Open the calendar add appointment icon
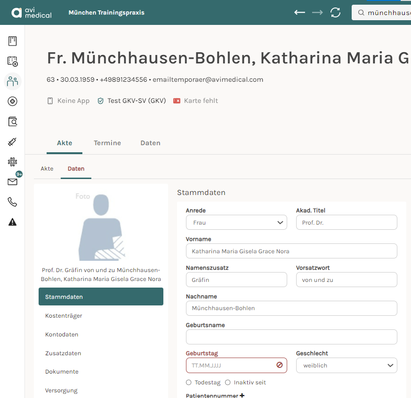This screenshot has height=398, width=411. pyautogui.click(x=12, y=61)
